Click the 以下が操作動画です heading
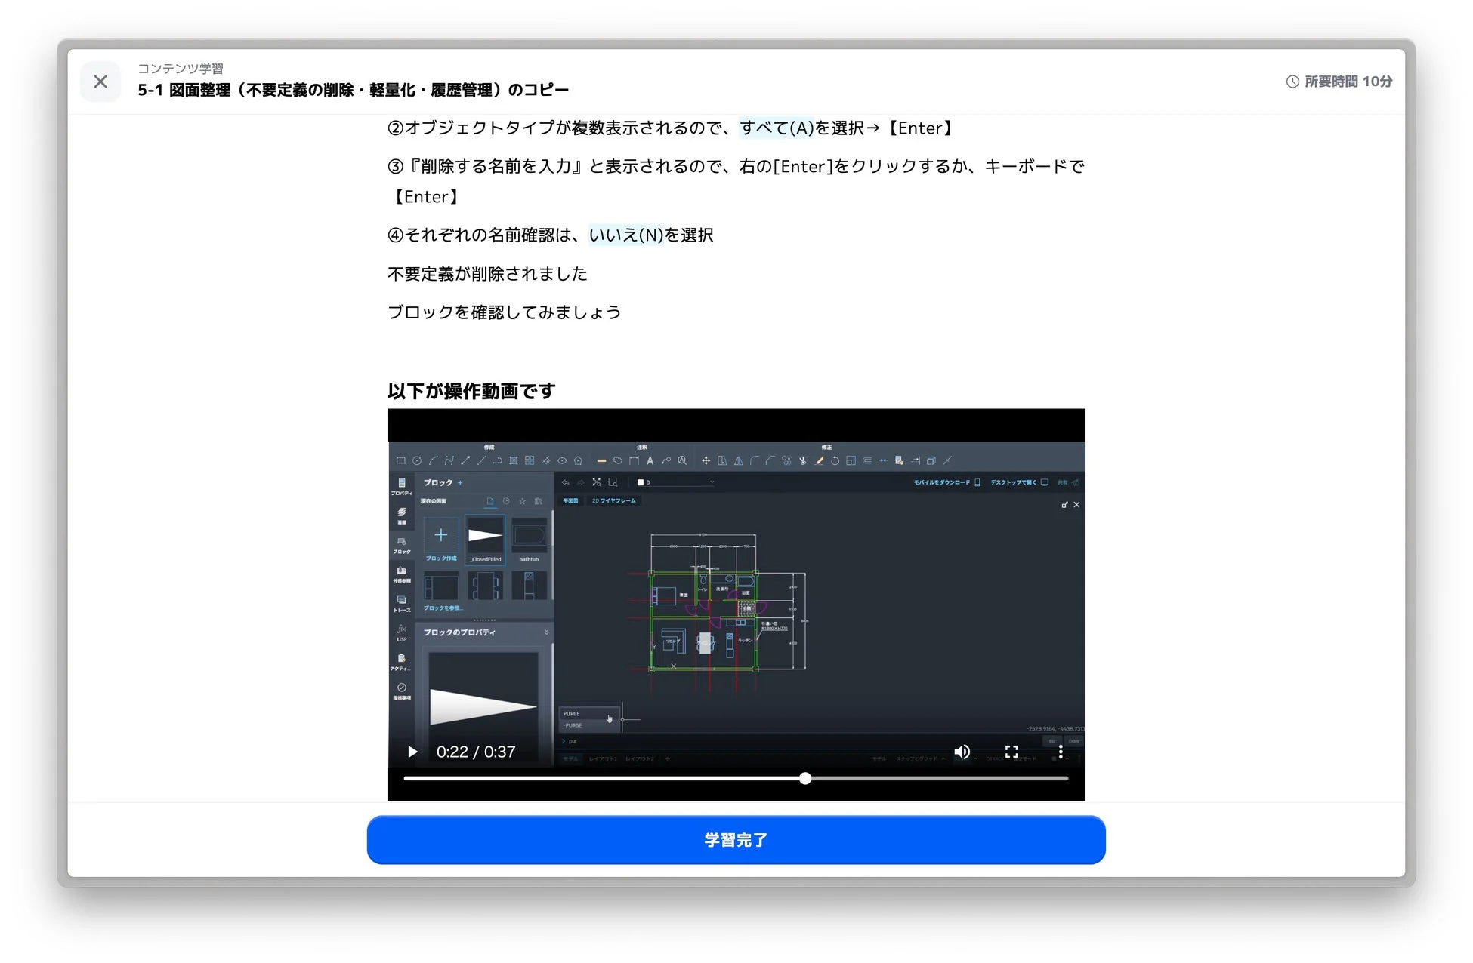1473x963 pixels. (x=471, y=391)
